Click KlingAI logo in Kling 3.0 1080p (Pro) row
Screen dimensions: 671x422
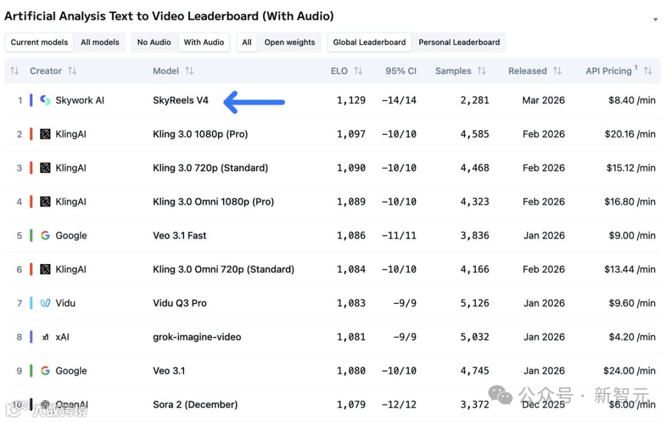coord(45,134)
